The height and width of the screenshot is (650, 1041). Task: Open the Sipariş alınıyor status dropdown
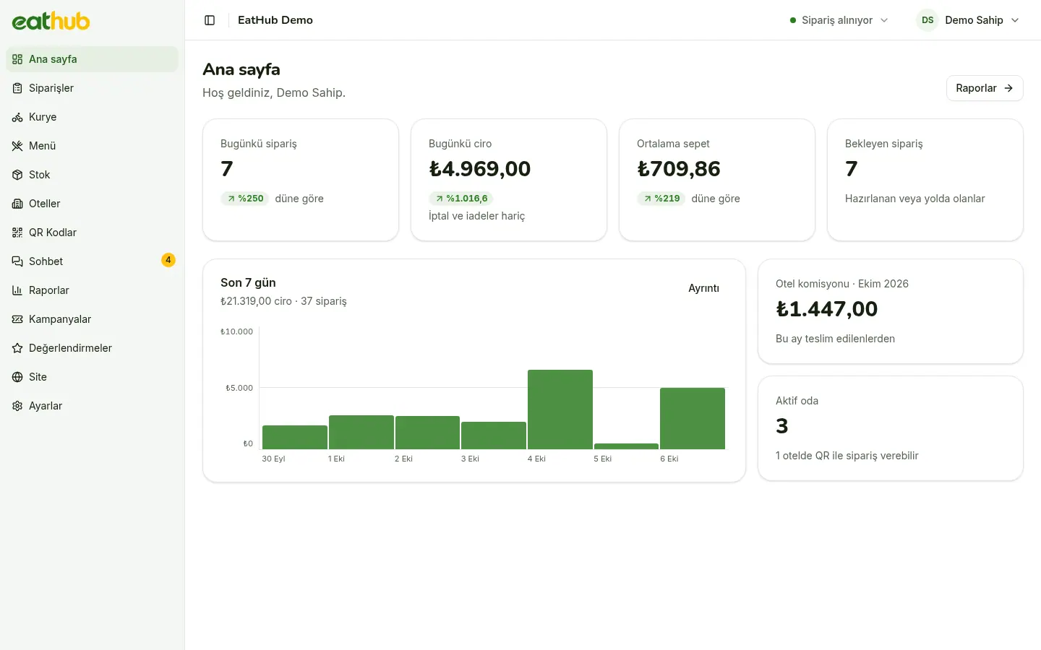(x=839, y=20)
